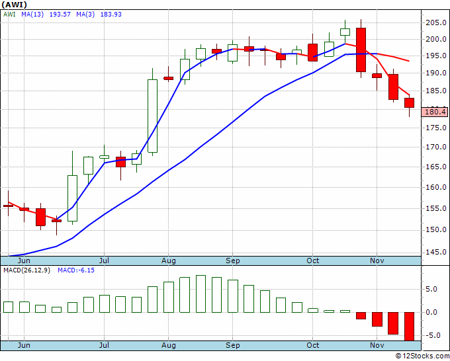
Task: Click the MACD:-6.15 value readout
Action: coord(76,270)
